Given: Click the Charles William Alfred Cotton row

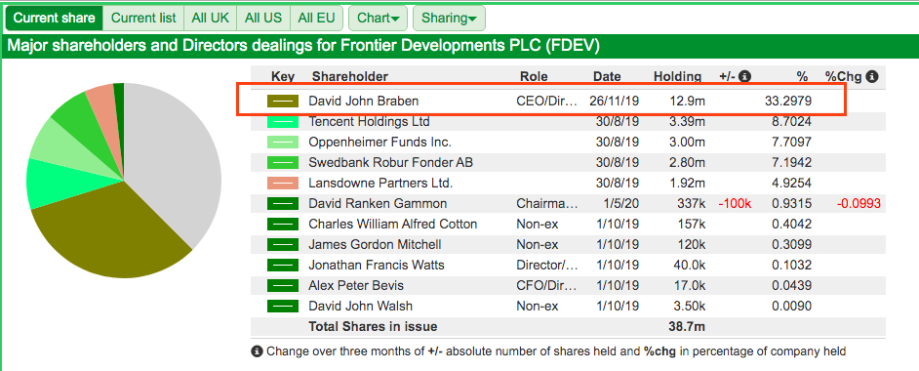Looking at the screenshot, I should 568,225.
